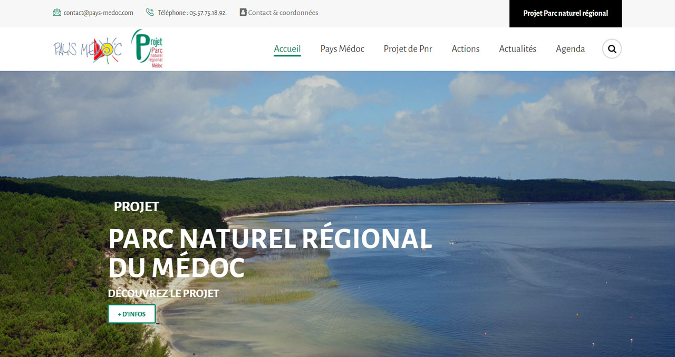Select the Accueil menu item
Screen dimensions: 675x357
click(287, 49)
